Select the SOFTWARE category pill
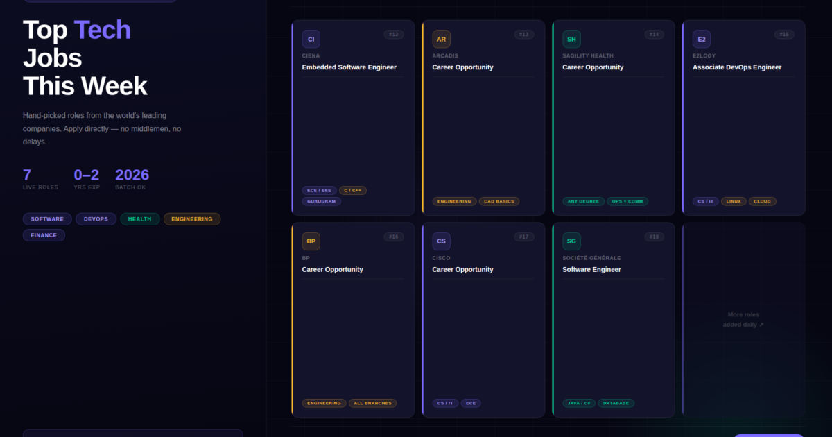The width and height of the screenshot is (832, 437). [x=47, y=219]
